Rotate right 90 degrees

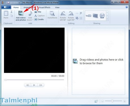click(x=71, y=16)
